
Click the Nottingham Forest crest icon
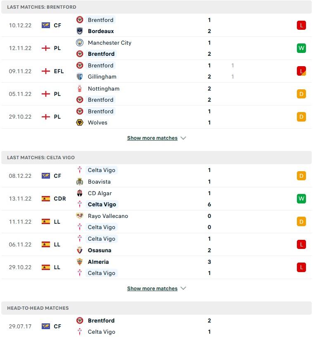80,88
